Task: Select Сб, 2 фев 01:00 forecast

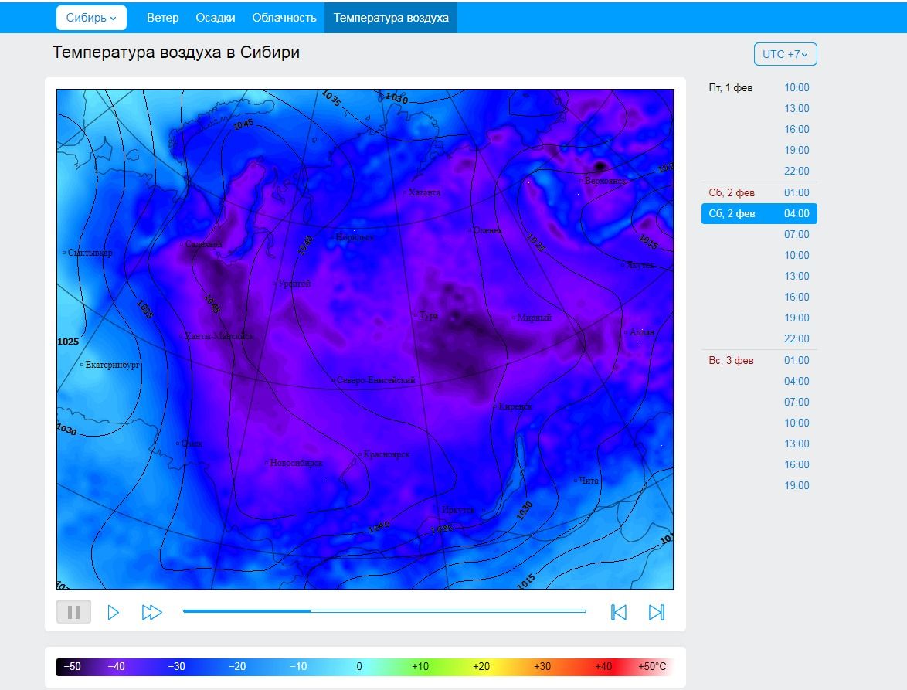Action: coord(759,192)
